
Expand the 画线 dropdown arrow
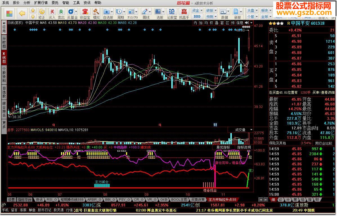150,12
